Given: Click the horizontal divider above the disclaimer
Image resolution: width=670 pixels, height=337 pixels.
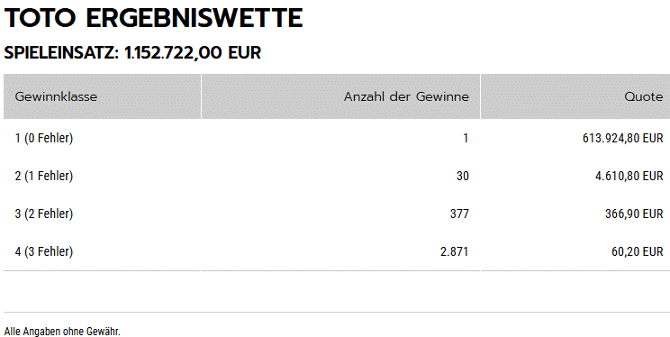Looking at the screenshot, I should point(337,312).
